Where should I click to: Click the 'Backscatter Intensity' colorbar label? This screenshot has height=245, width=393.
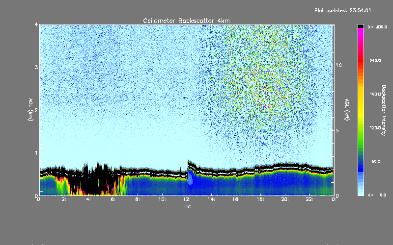coord(384,110)
